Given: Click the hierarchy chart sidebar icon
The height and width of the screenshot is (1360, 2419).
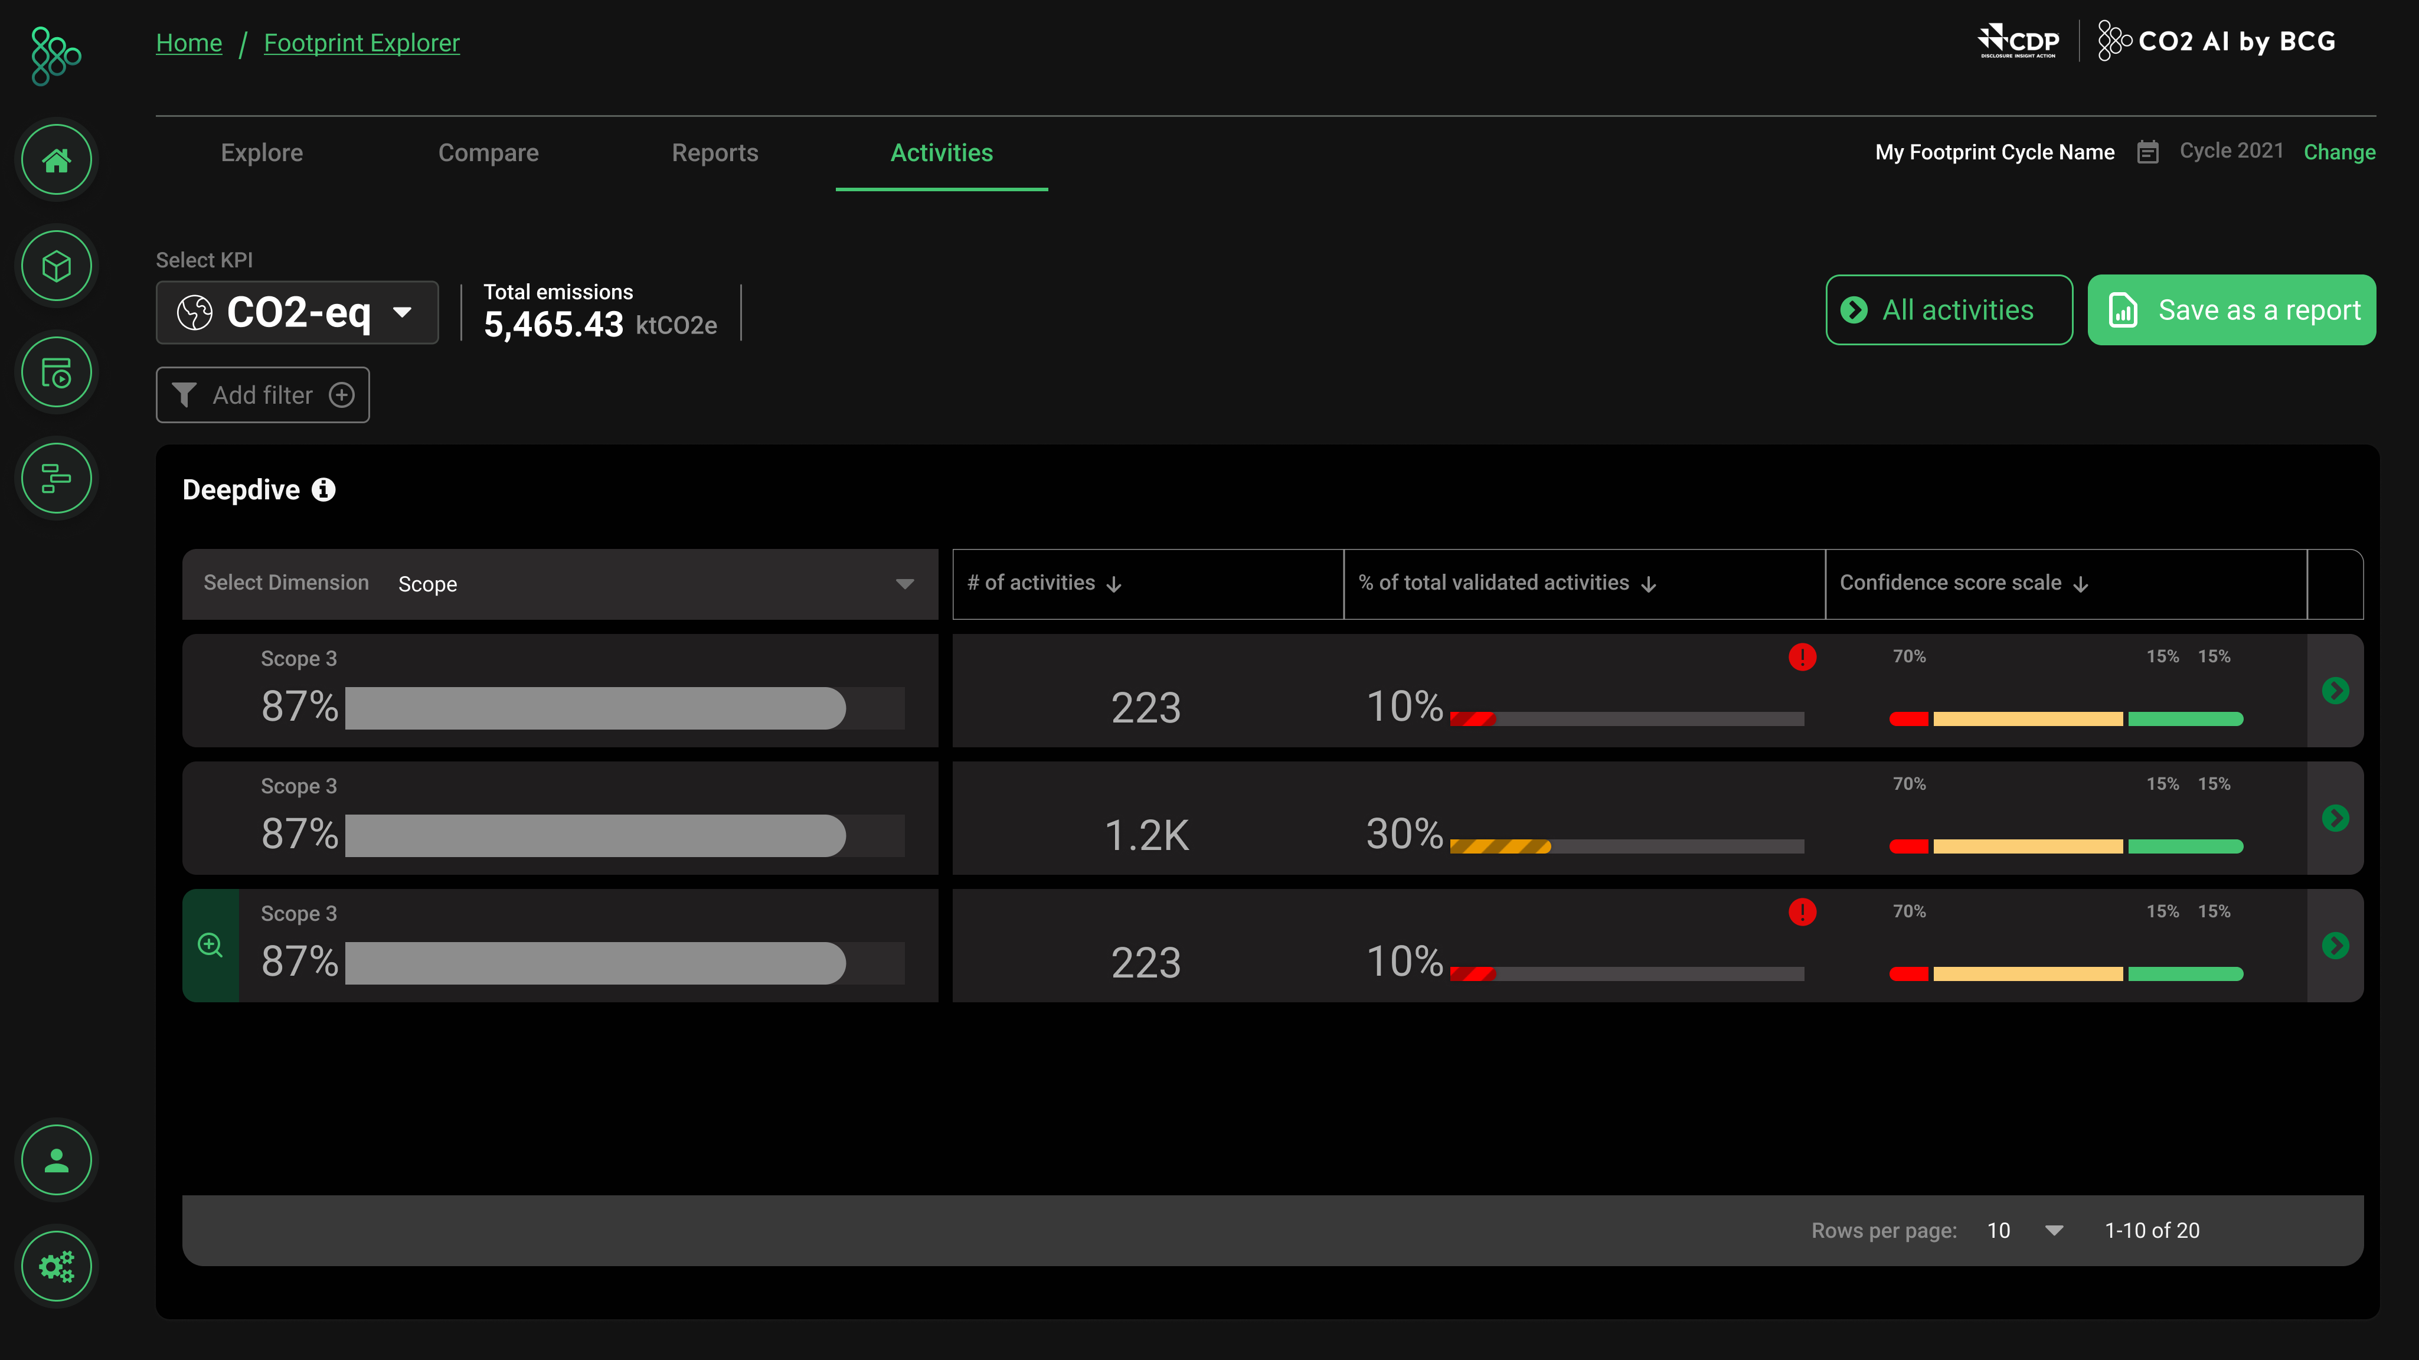Looking at the screenshot, I should (56, 479).
